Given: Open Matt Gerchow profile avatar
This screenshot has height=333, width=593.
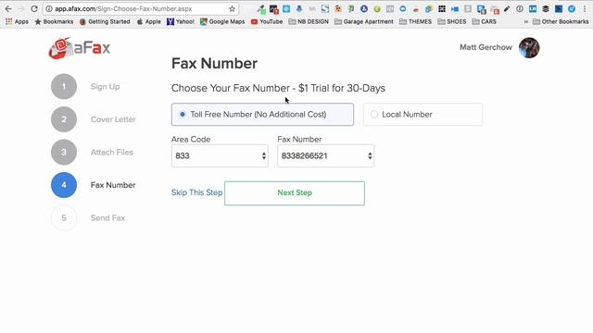Looking at the screenshot, I should tap(529, 48).
